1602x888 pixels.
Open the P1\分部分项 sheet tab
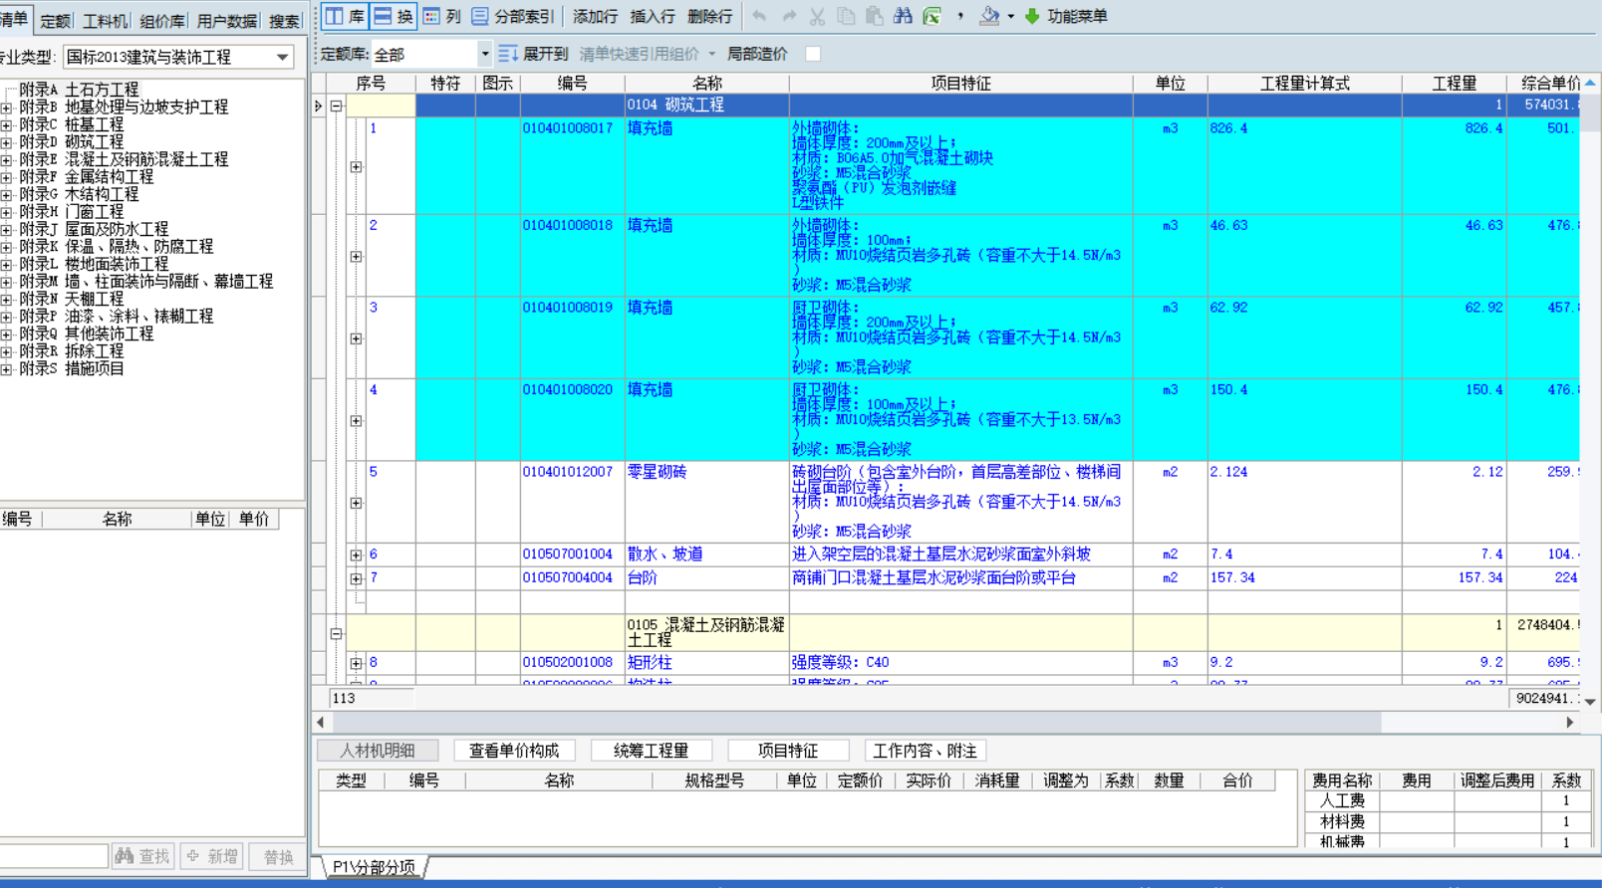click(374, 867)
